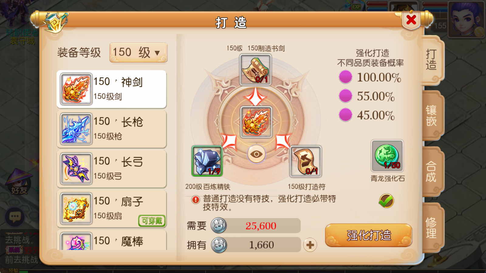Select the 150 长弓 list item
486x273 pixels.
tap(111, 169)
